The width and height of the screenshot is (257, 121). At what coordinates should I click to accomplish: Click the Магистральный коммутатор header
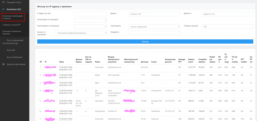[x=131, y=61]
